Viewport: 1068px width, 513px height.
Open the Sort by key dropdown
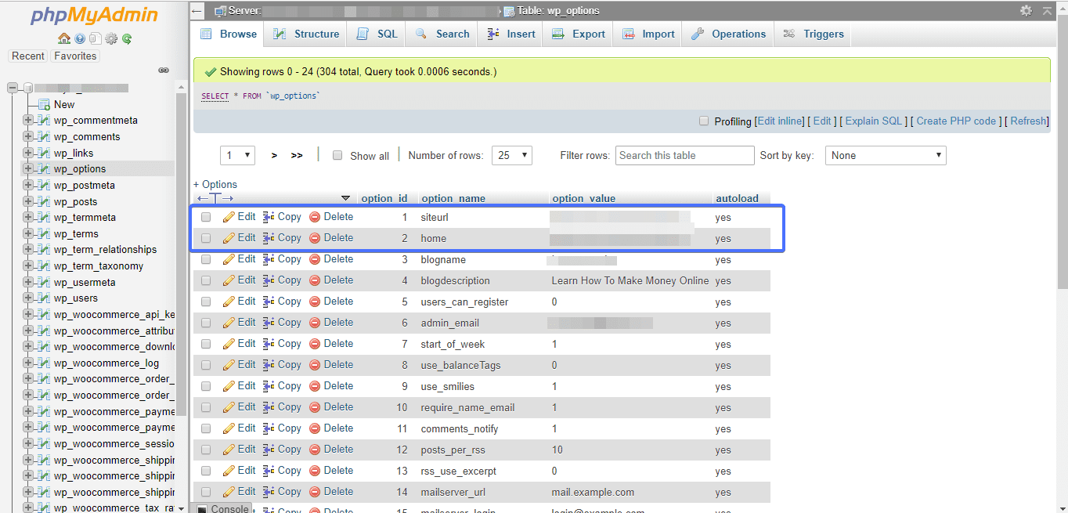coord(886,155)
